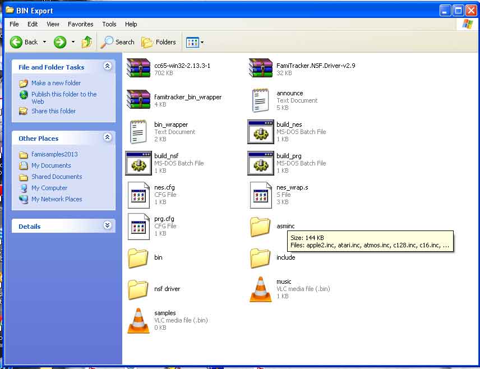
Task: Select the build_nes batch file icon
Action: 261,131
